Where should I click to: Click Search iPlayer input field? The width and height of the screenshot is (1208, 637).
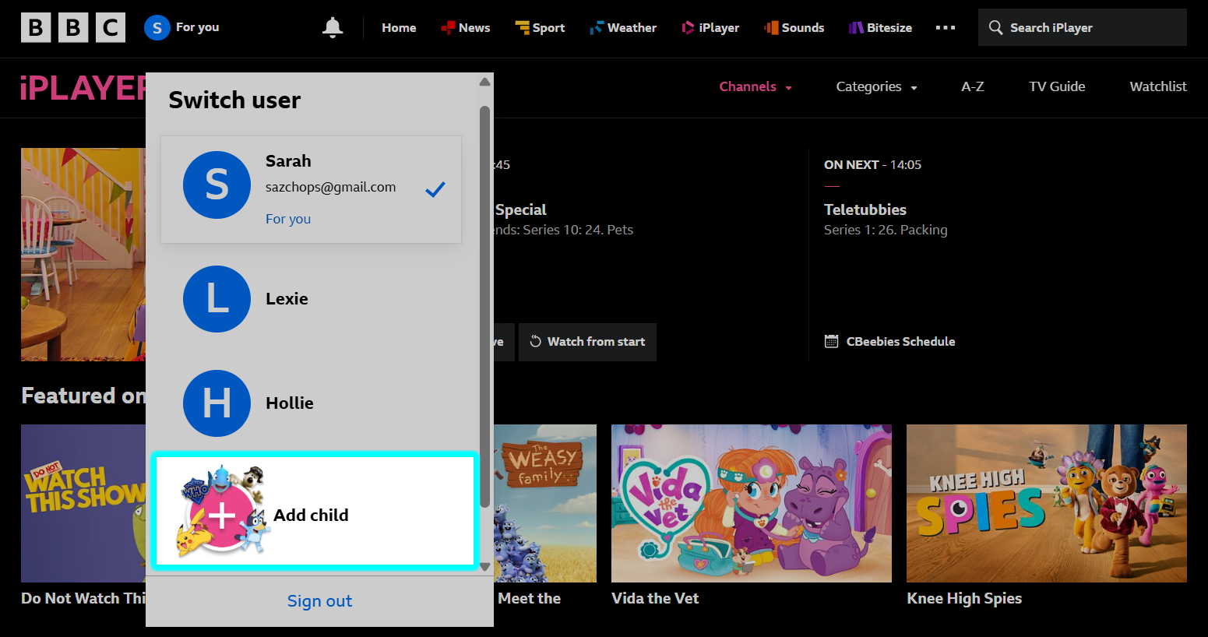pyautogui.click(x=1083, y=27)
